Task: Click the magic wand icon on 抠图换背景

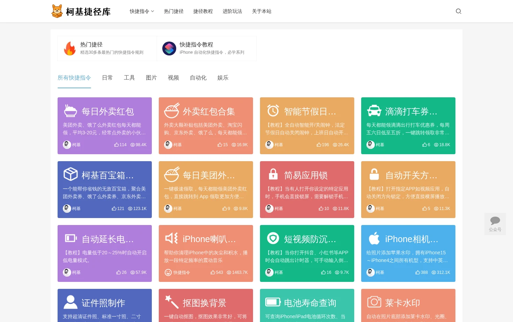Action: click(x=172, y=302)
